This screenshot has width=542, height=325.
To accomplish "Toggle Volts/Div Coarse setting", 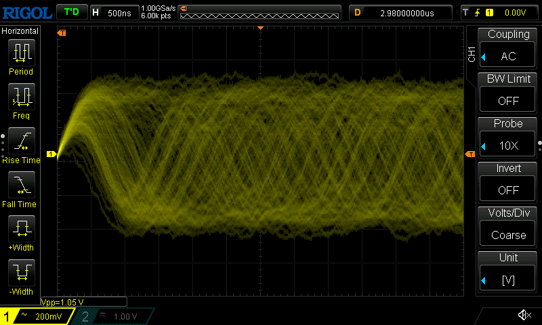I will [x=509, y=227].
